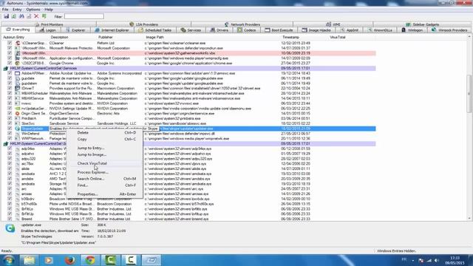Launch Google Chrome from the taskbar
The image size is (473, 266).
pos(90,260)
